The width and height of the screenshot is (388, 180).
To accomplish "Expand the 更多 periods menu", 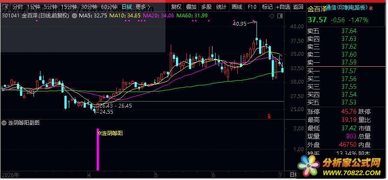I will [143, 7].
